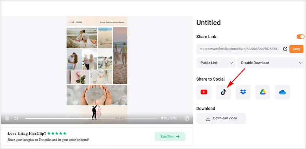The image size is (306, 149).
Task: Open the Disable Download dropdown
Action: click(271, 63)
